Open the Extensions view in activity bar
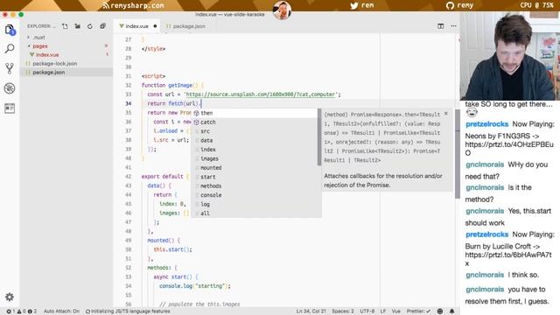560x315 pixels. [x=10, y=108]
